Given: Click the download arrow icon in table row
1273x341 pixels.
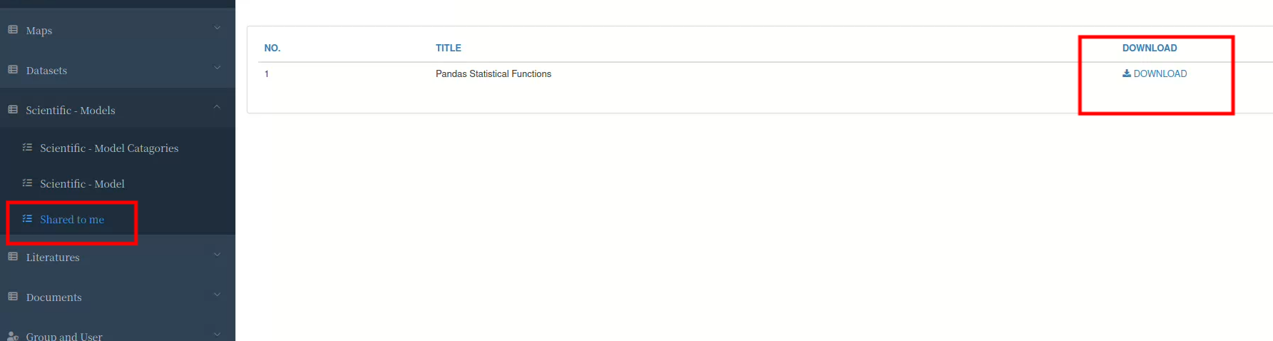Looking at the screenshot, I should coord(1127,73).
